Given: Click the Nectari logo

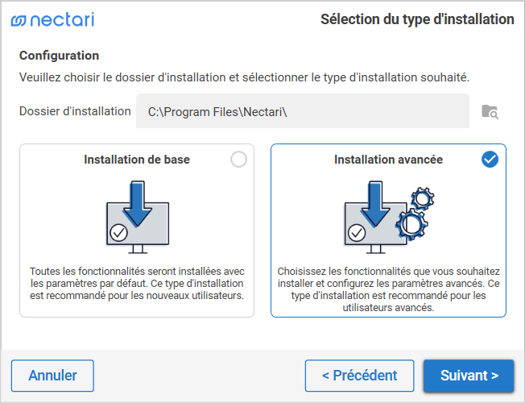Looking at the screenshot, I should pyautogui.click(x=52, y=19).
